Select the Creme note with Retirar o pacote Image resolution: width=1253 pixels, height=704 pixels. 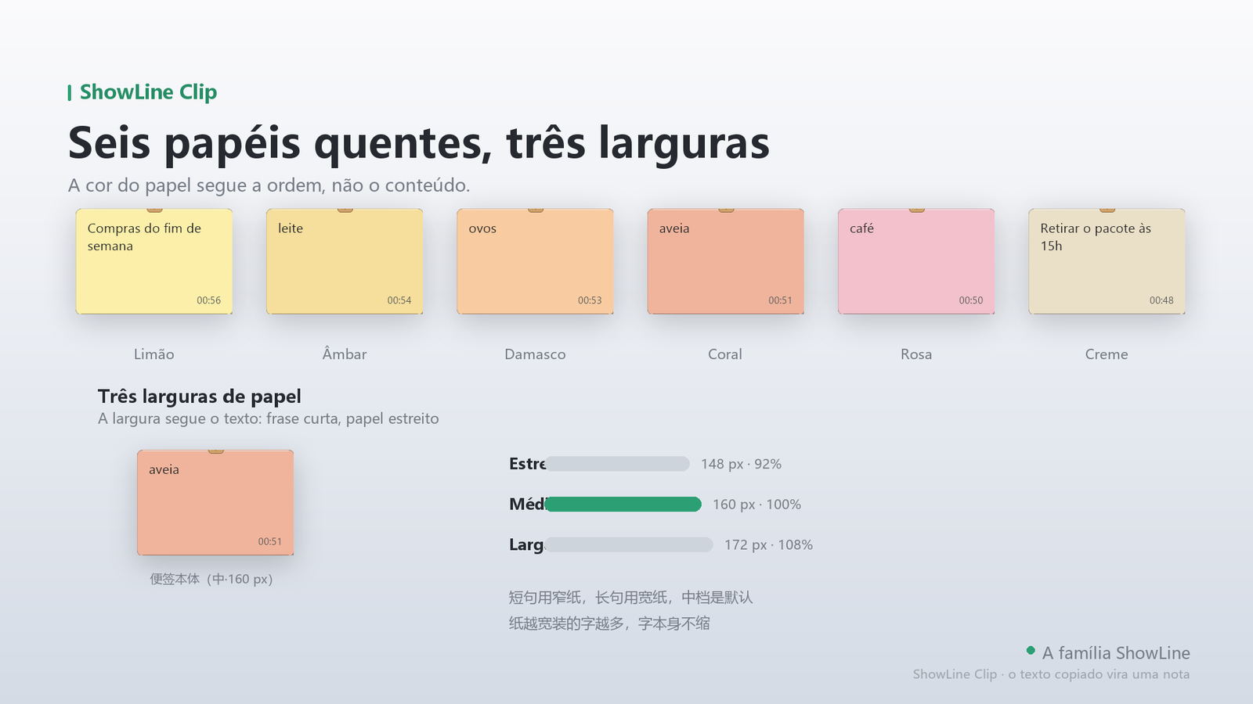tap(1107, 261)
